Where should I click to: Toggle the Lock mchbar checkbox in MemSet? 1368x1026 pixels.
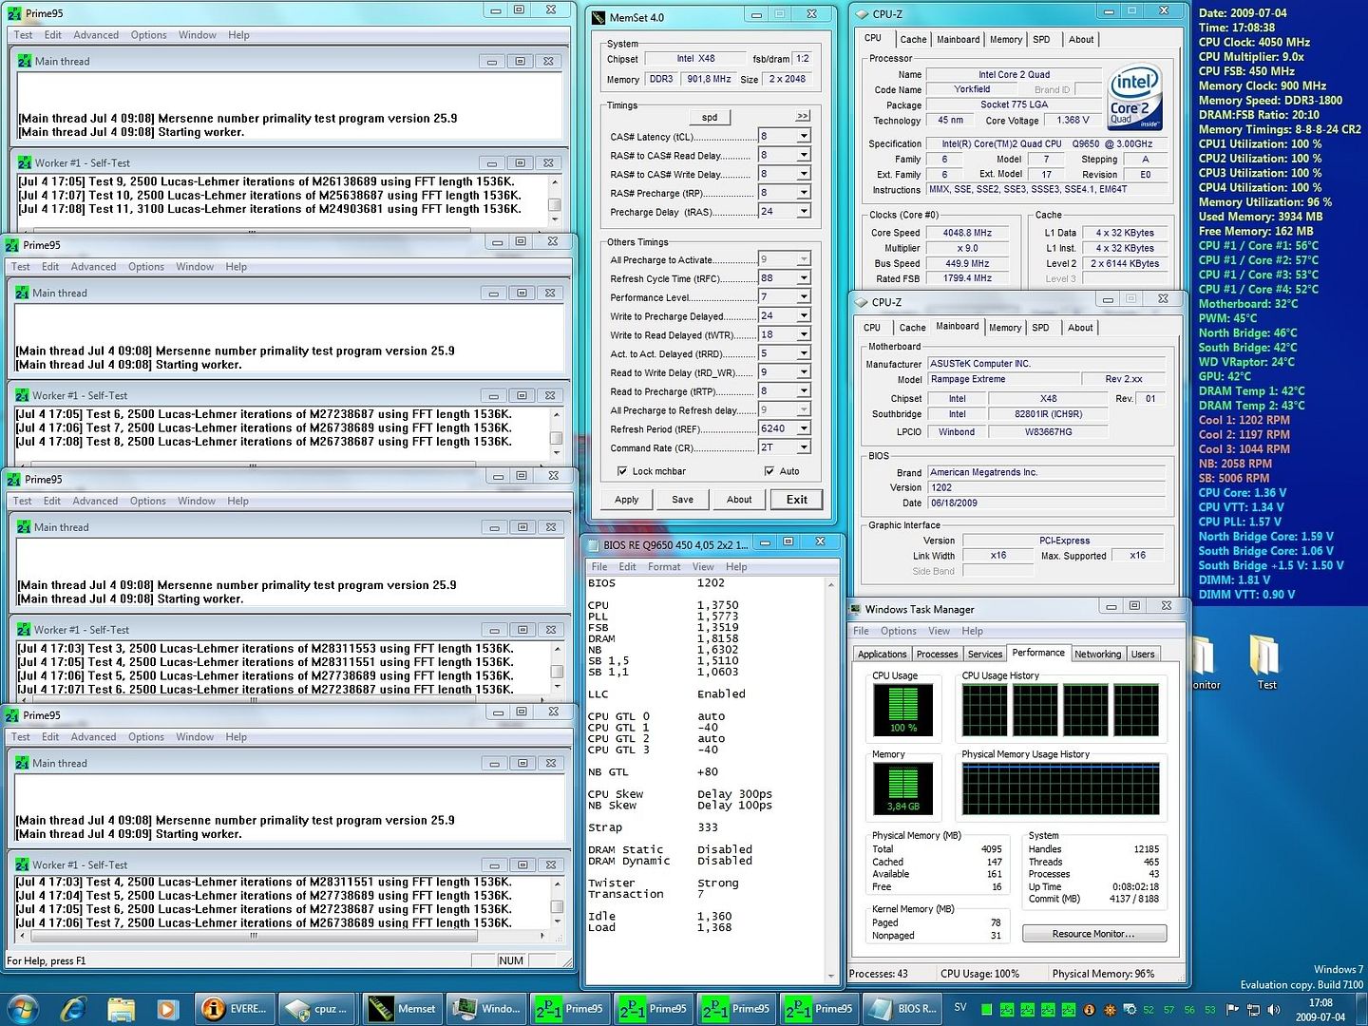(x=622, y=471)
